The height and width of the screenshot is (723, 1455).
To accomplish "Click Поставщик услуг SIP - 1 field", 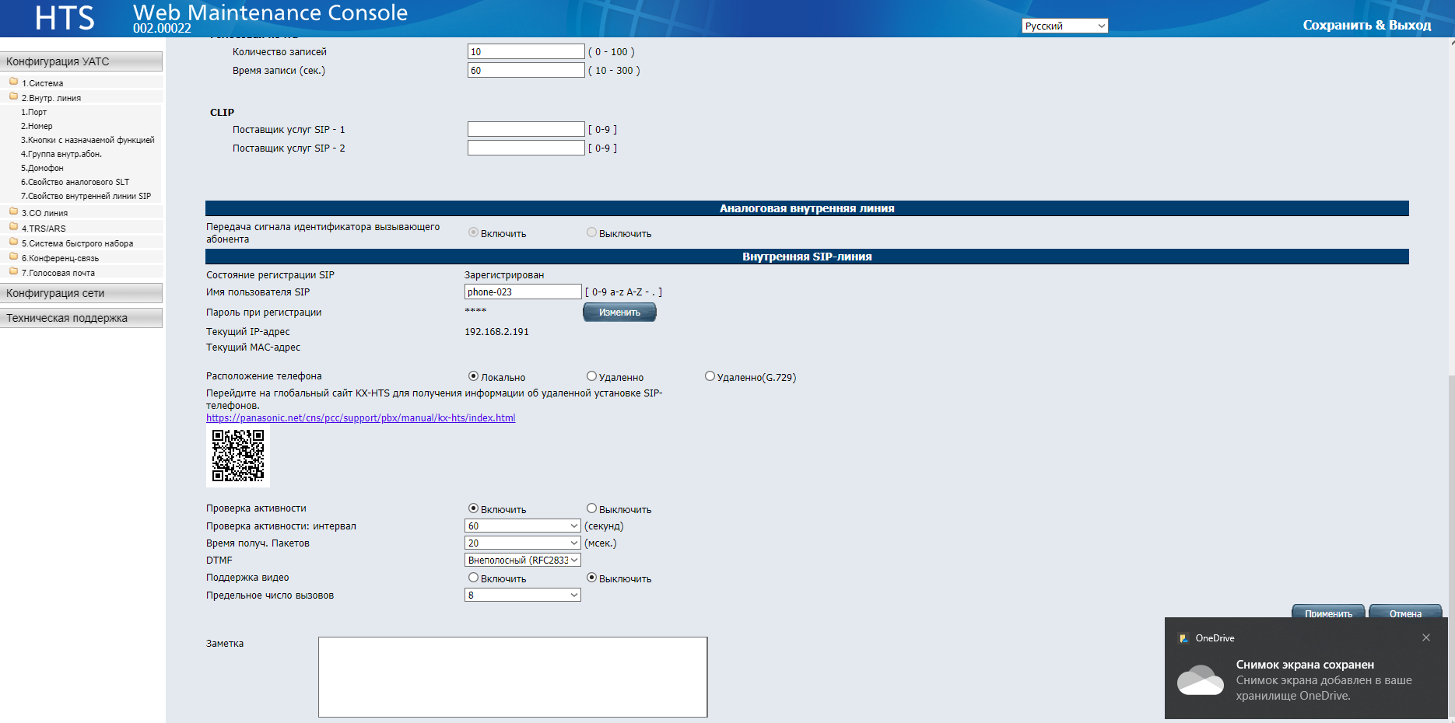I will (526, 129).
